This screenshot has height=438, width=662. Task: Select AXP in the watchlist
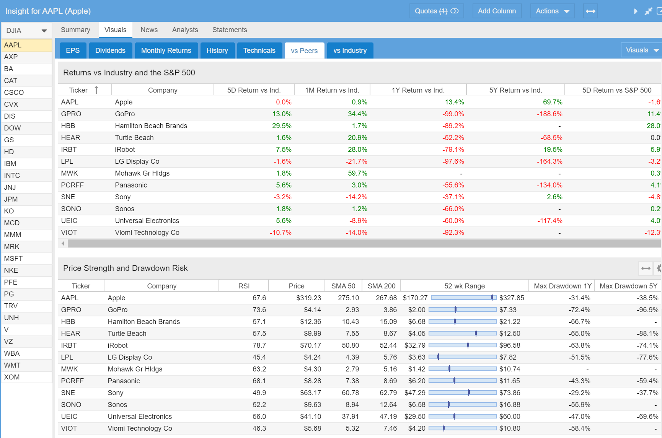tap(26, 57)
